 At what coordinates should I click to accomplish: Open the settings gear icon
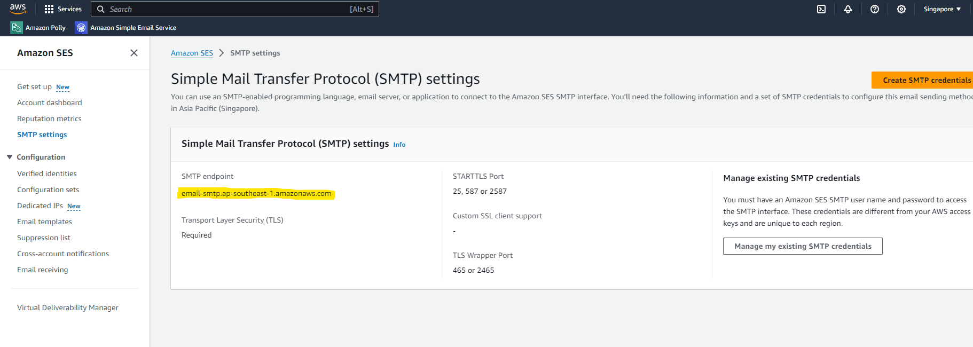(901, 9)
